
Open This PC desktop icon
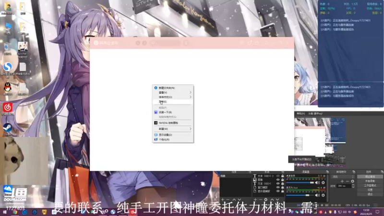point(8,28)
